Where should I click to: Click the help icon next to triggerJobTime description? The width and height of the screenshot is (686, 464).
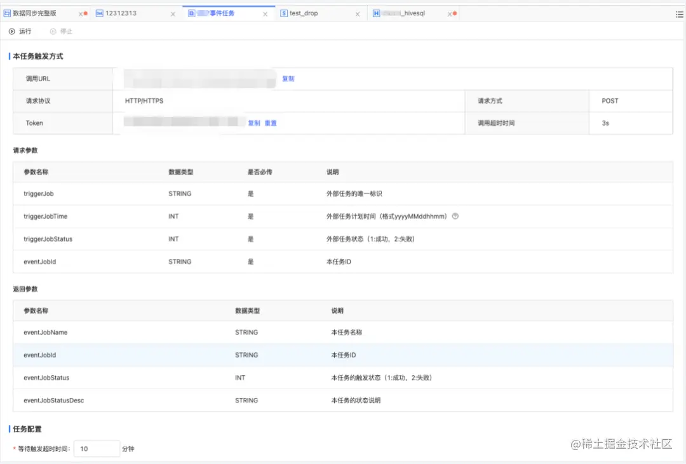click(455, 216)
